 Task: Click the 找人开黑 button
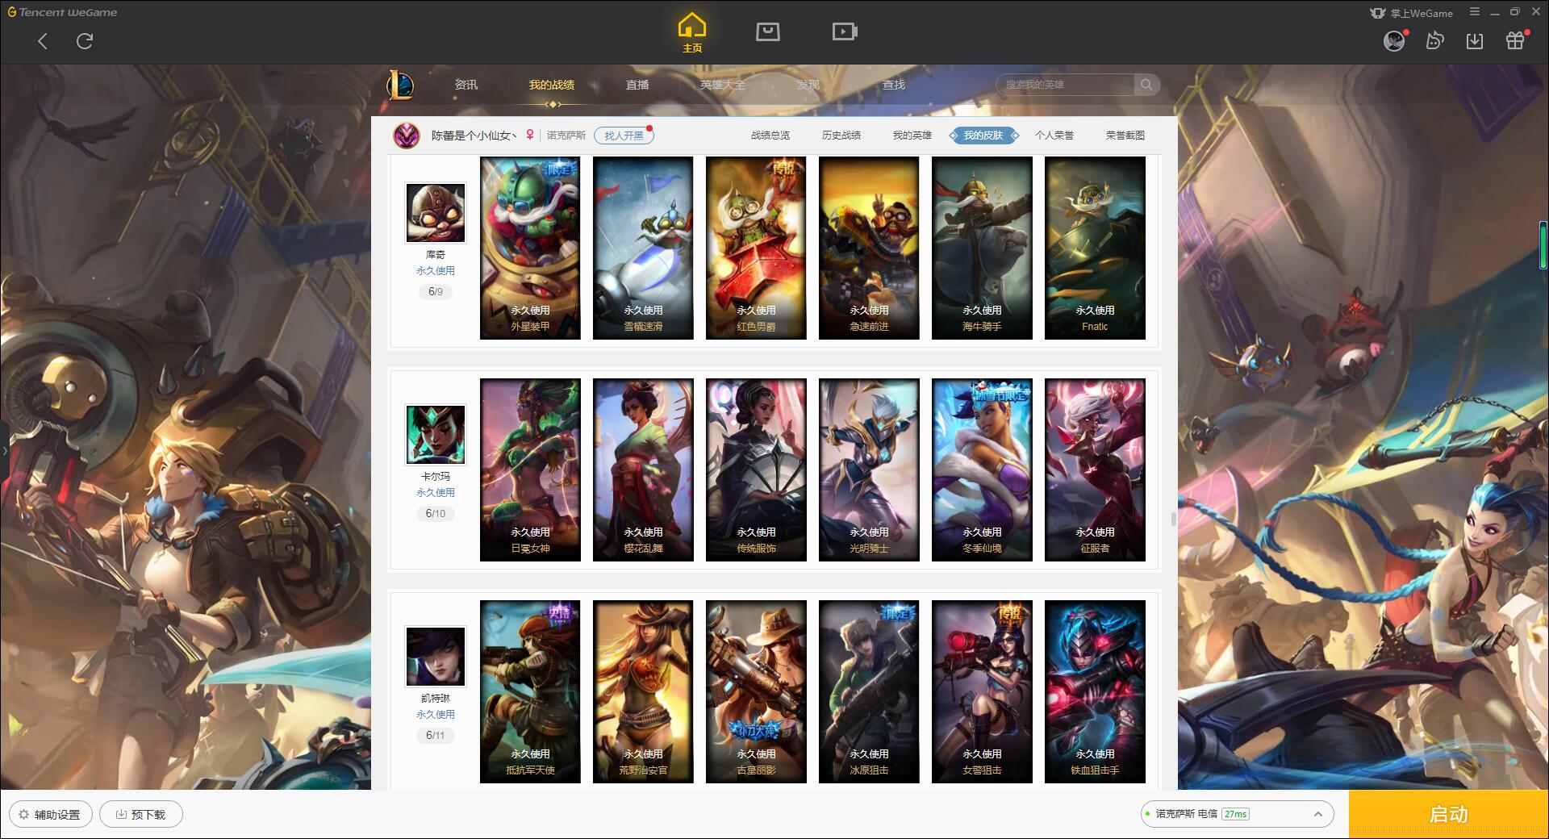(x=624, y=136)
